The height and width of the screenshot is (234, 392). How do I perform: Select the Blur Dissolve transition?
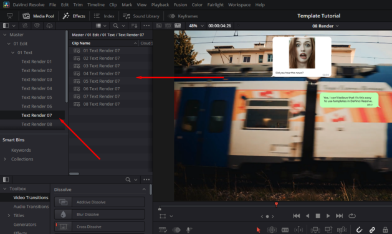pyautogui.click(x=100, y=214)
